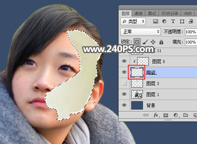This screenshot has width=197, height=144.
Task: Hide the 图层 5 layer
Action: tap(124, 61)
